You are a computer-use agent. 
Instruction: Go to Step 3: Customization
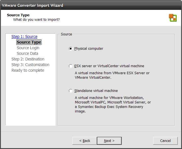(30, 65)
